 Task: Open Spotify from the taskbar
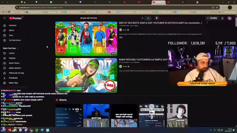coord(37,130)
